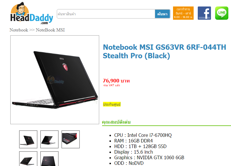View the third thumbnail showing red keyboard

(x=71, y=139)
